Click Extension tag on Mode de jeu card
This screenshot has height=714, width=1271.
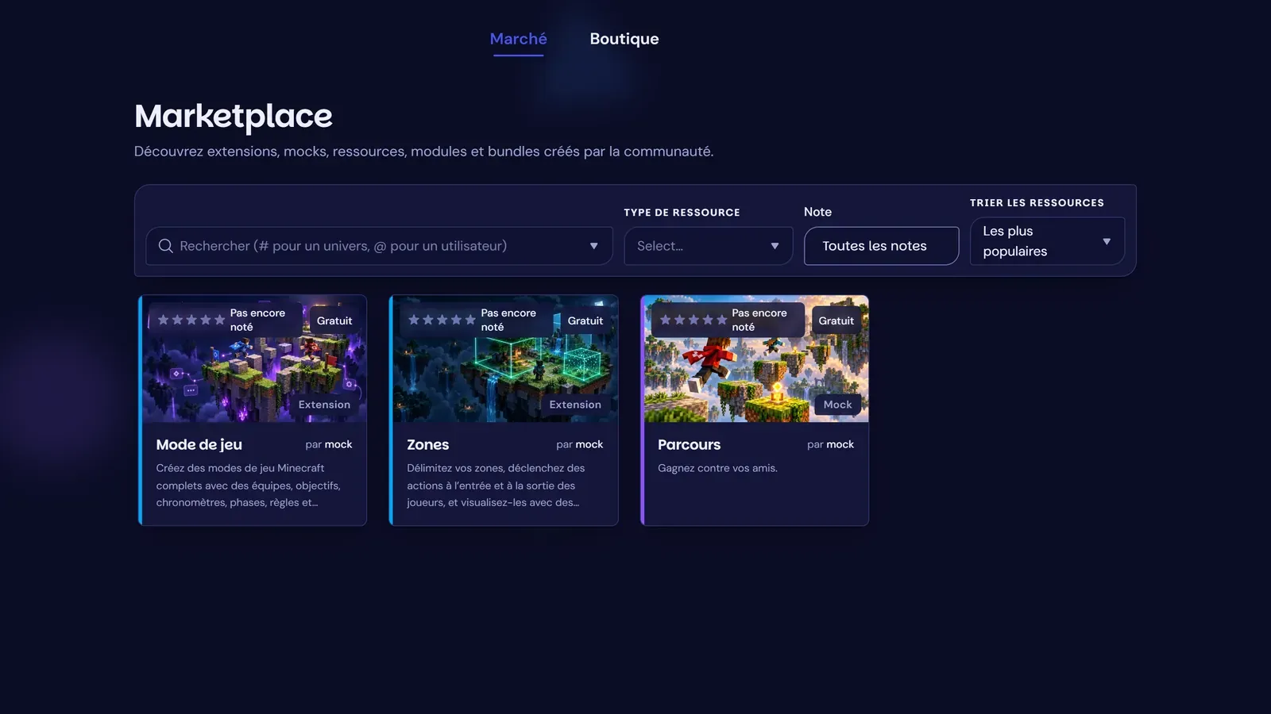click(324, 405)
